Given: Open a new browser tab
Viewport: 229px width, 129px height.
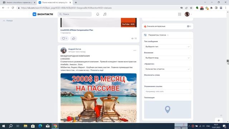Looking at the screenshot, I should [x=76, y=3].
